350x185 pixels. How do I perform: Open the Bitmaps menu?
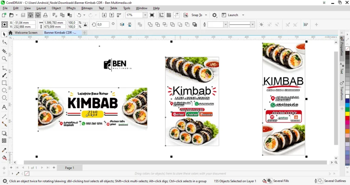[x=87, y=8]
